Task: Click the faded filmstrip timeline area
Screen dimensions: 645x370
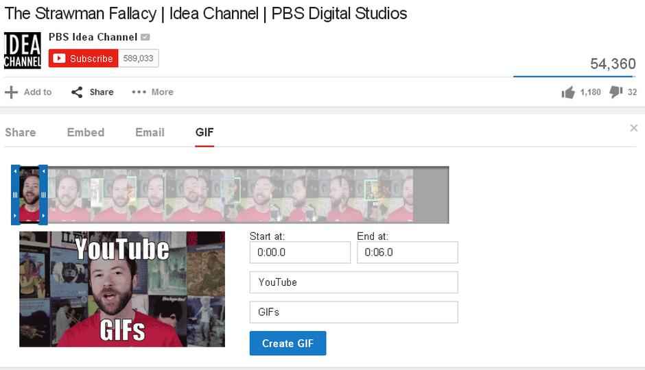Action: point(248,195)
